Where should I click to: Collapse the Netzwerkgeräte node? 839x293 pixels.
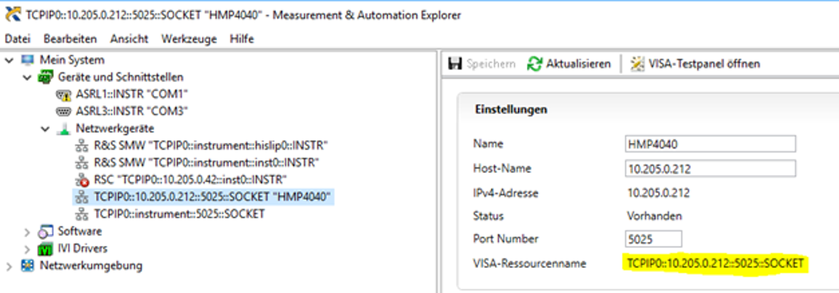tap(45, 128)
